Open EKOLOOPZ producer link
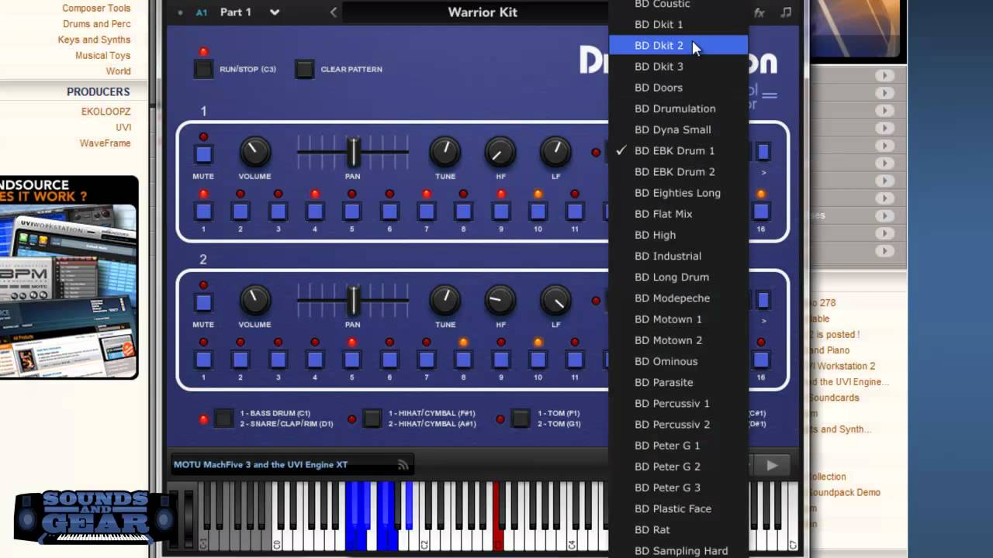Image resolution: width=993 pixels, height=558 pixels. coord(106,112)
